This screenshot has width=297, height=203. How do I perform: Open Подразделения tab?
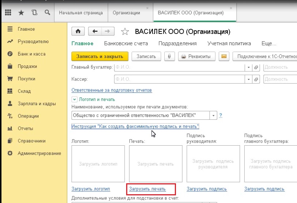click(177, 43)
